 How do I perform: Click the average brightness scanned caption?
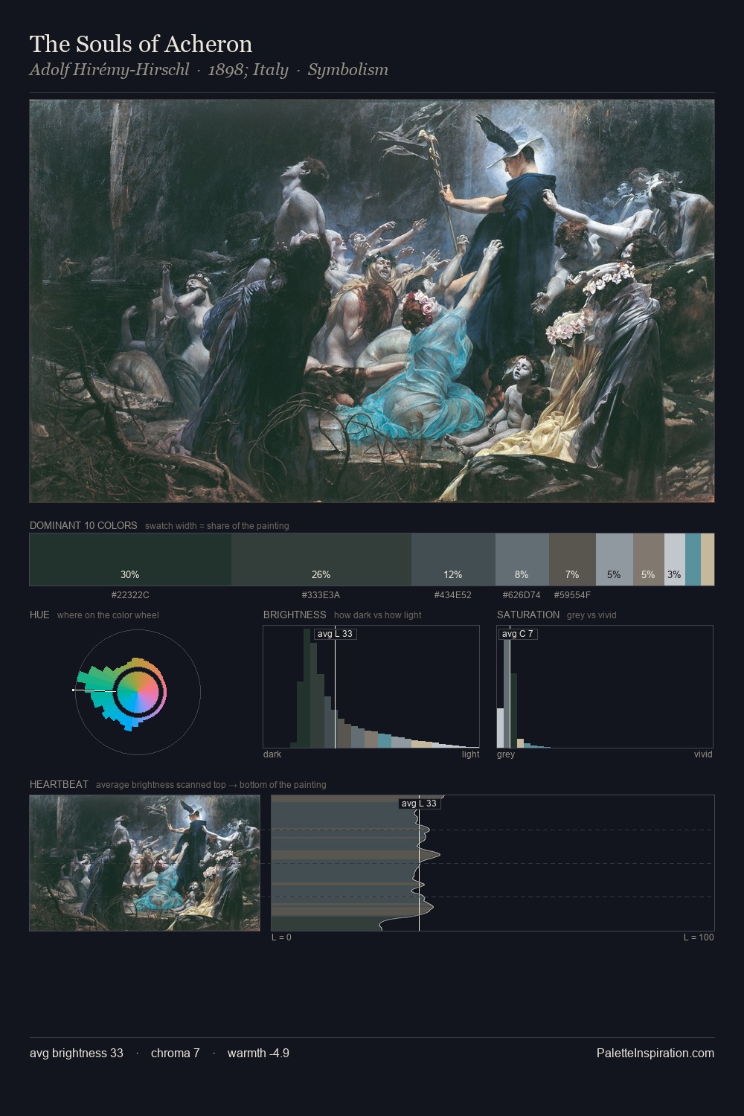tap(211, 785)
